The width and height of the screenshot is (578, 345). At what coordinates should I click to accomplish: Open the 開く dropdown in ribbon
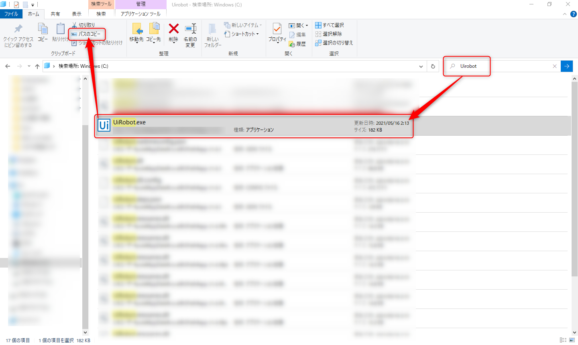(298, 25)
